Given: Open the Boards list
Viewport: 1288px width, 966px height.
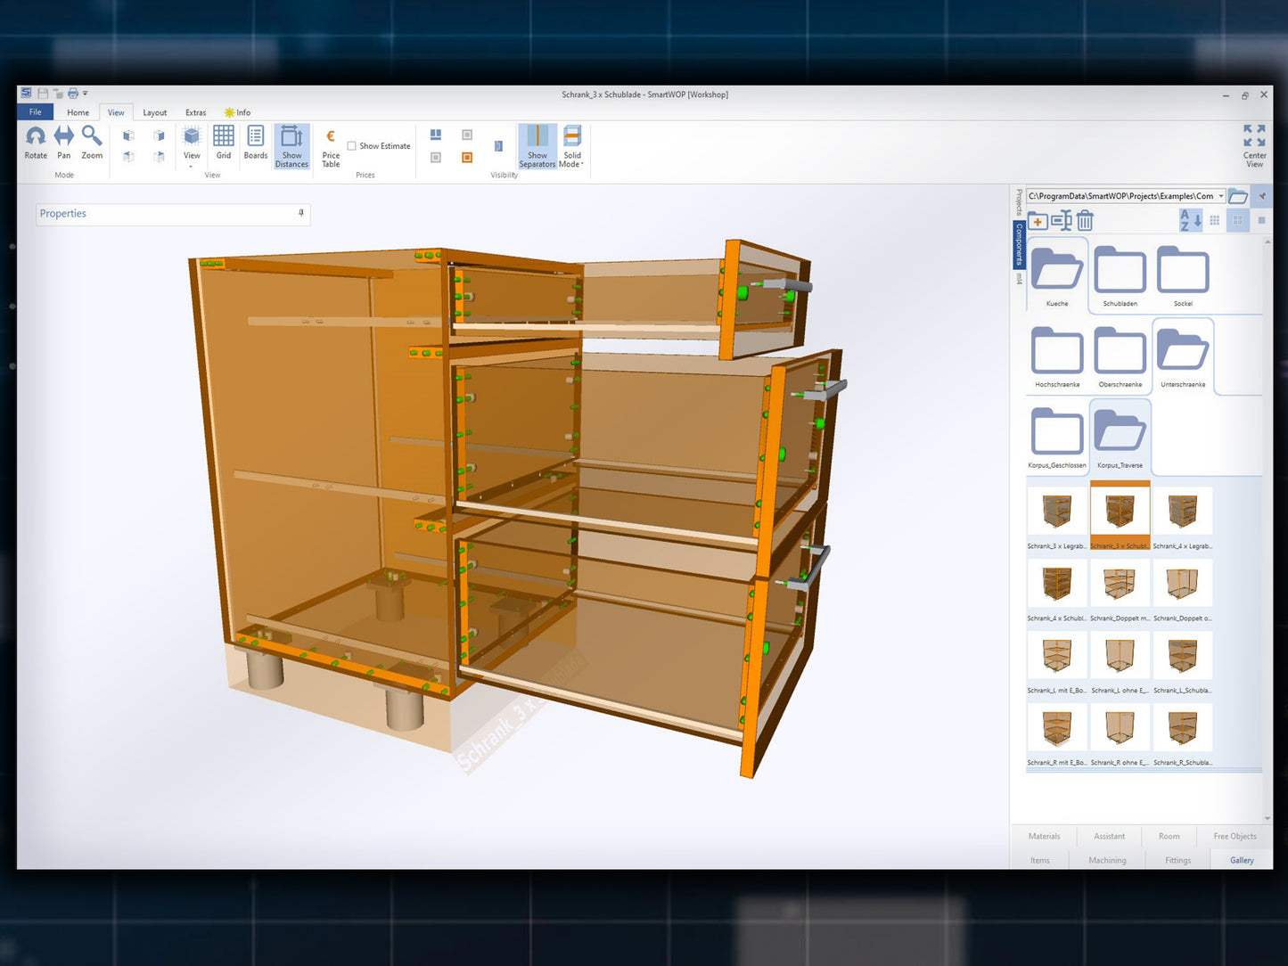Looking at the screenshot, I should [256, 143].
